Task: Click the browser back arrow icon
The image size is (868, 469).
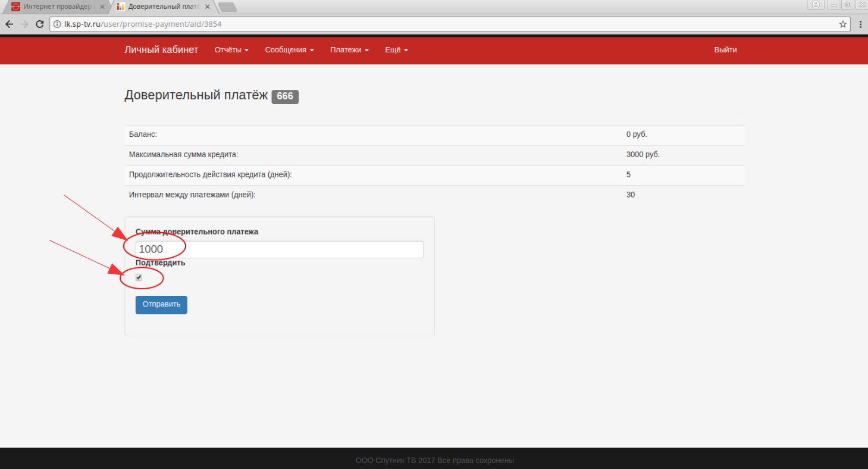Action: (9, 24)
